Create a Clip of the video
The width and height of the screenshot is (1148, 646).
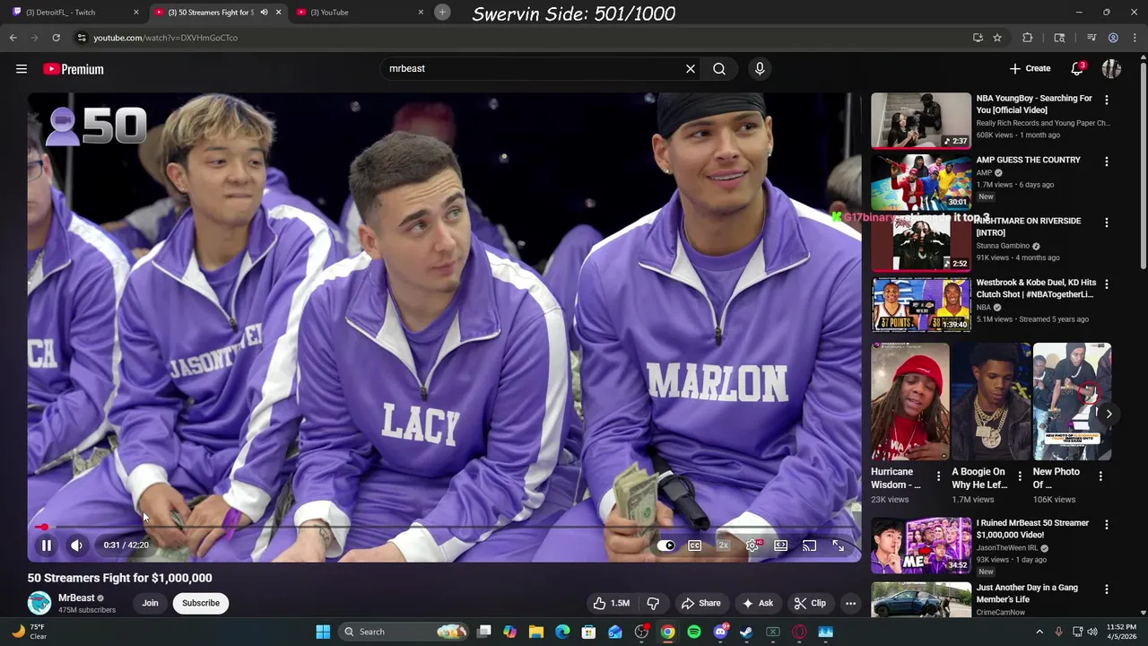[810, 603]
